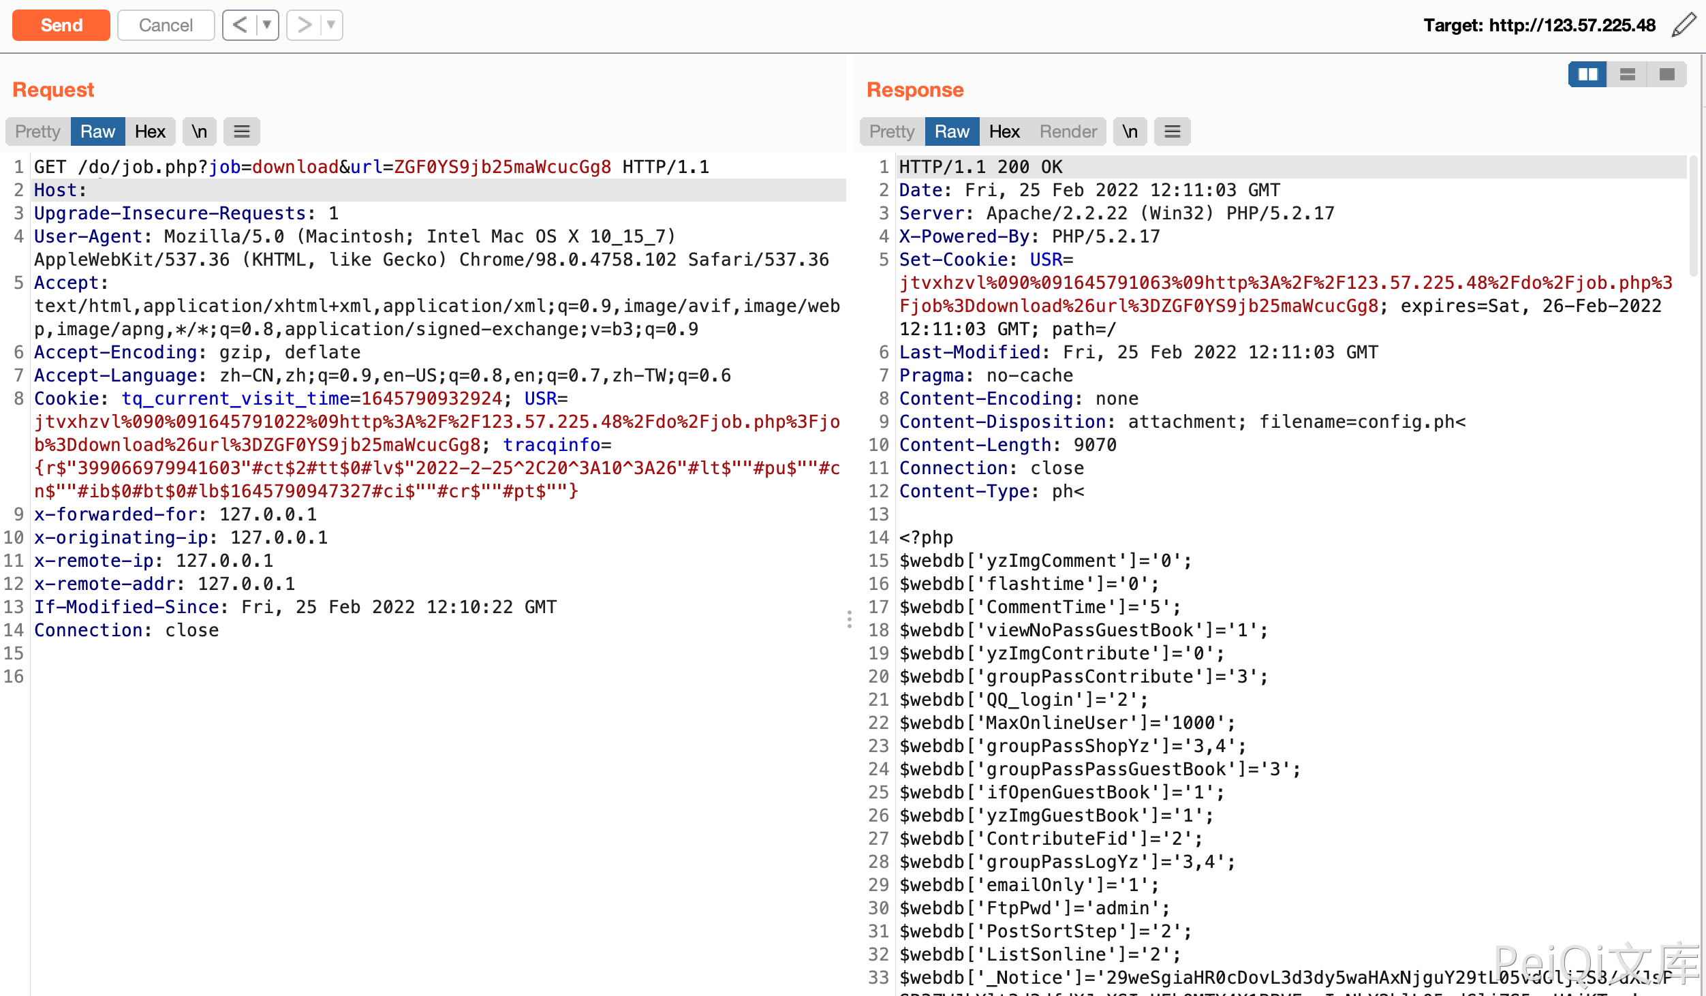
Task: Select the Hex tab in Request
Action: [x=150, y=131]
